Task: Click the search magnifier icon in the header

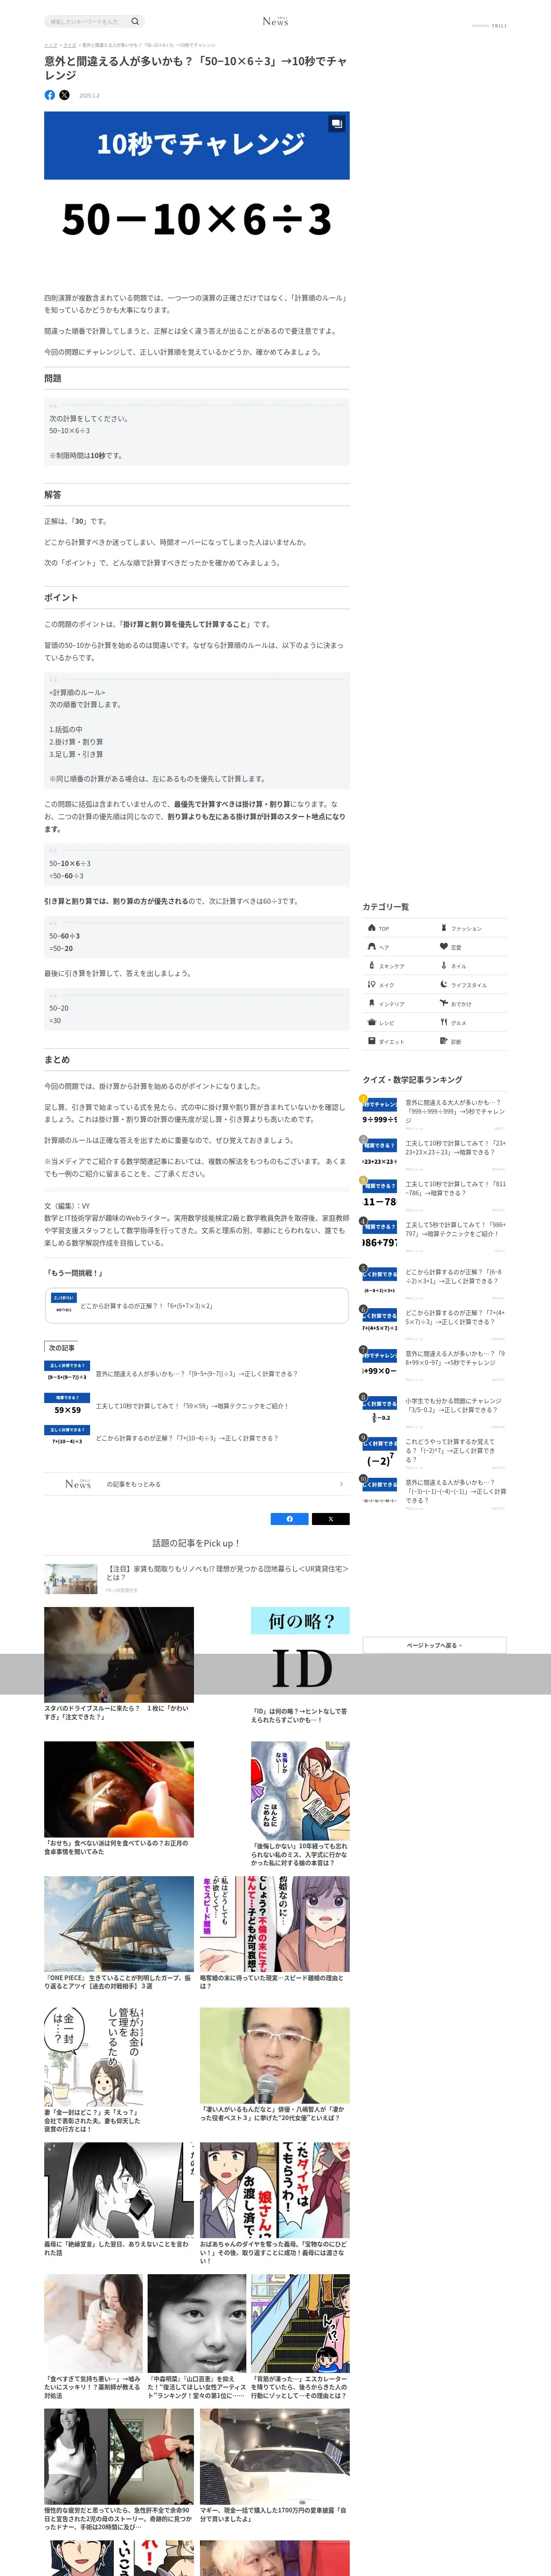Action: coord(135,21)
